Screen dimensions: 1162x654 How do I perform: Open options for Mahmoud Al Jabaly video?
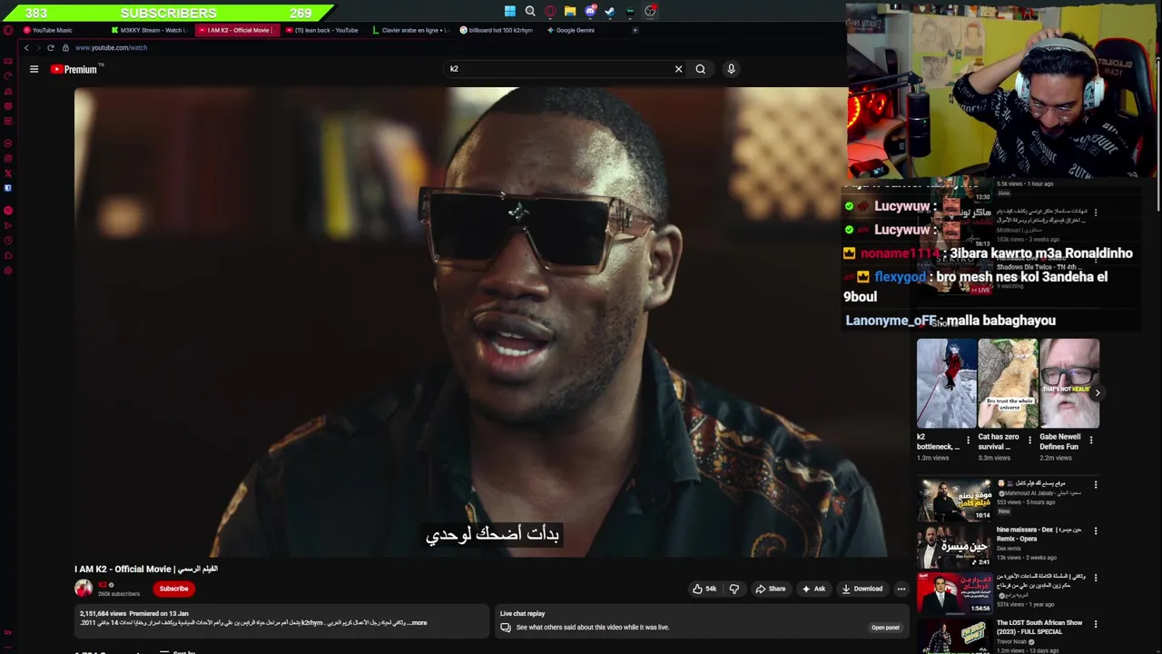coord(1096,484)
